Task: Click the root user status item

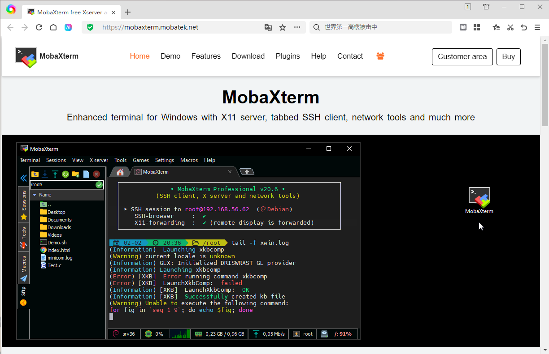Action: [303, 334]
